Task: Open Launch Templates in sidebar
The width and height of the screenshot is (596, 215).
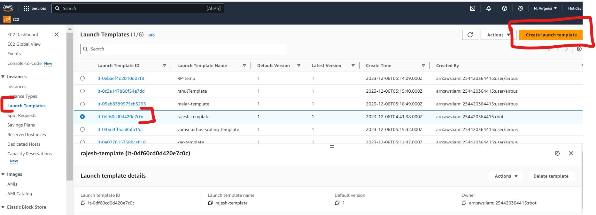Action: pyautogui.click(x=27, y=106)
